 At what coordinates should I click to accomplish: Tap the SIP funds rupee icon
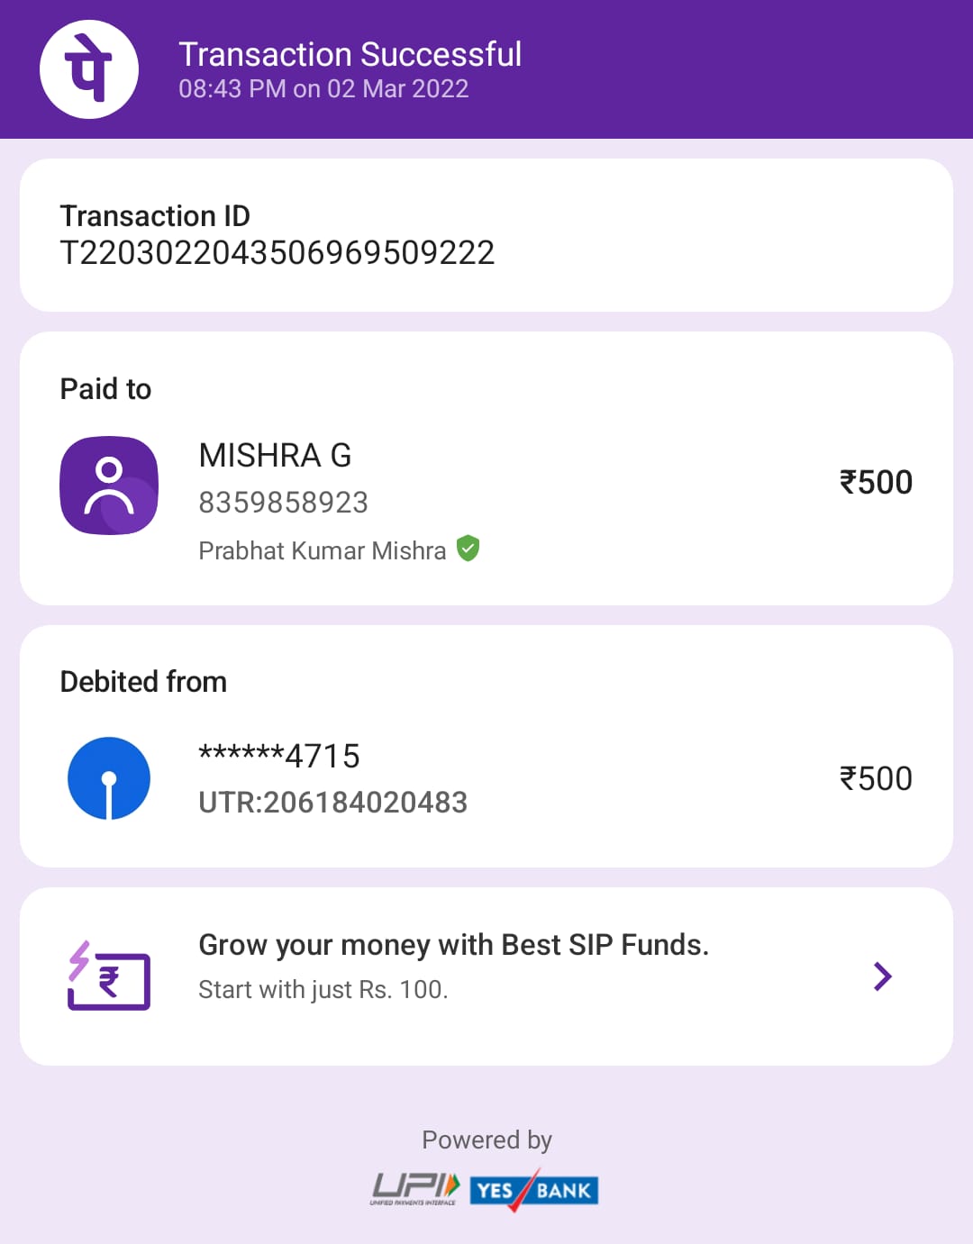[109, 976]
